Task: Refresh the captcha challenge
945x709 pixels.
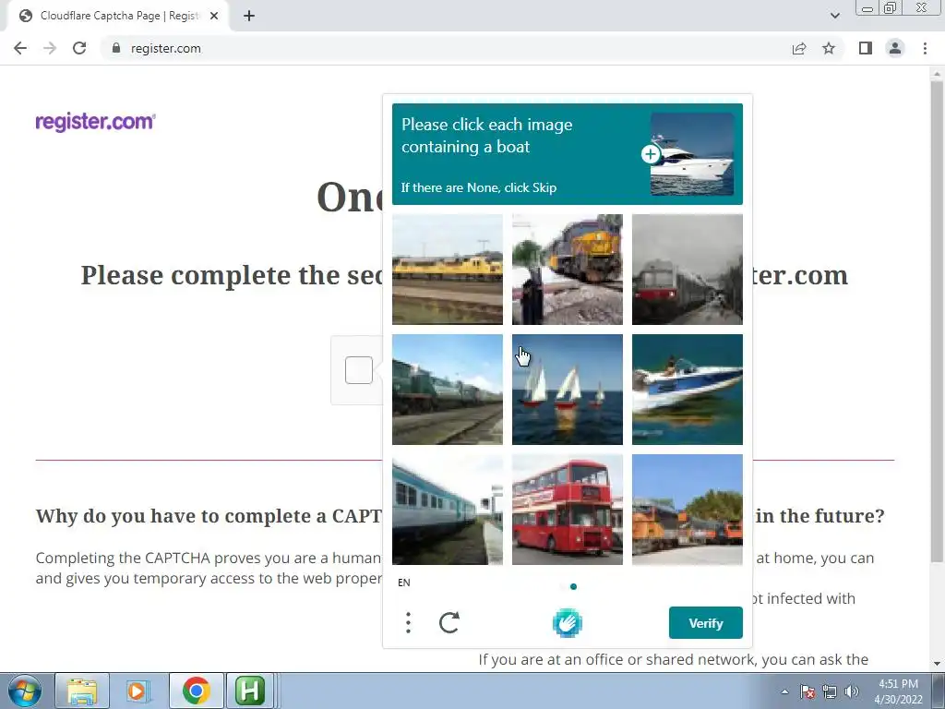Action: pyautogui.click(x=449, y=623)
